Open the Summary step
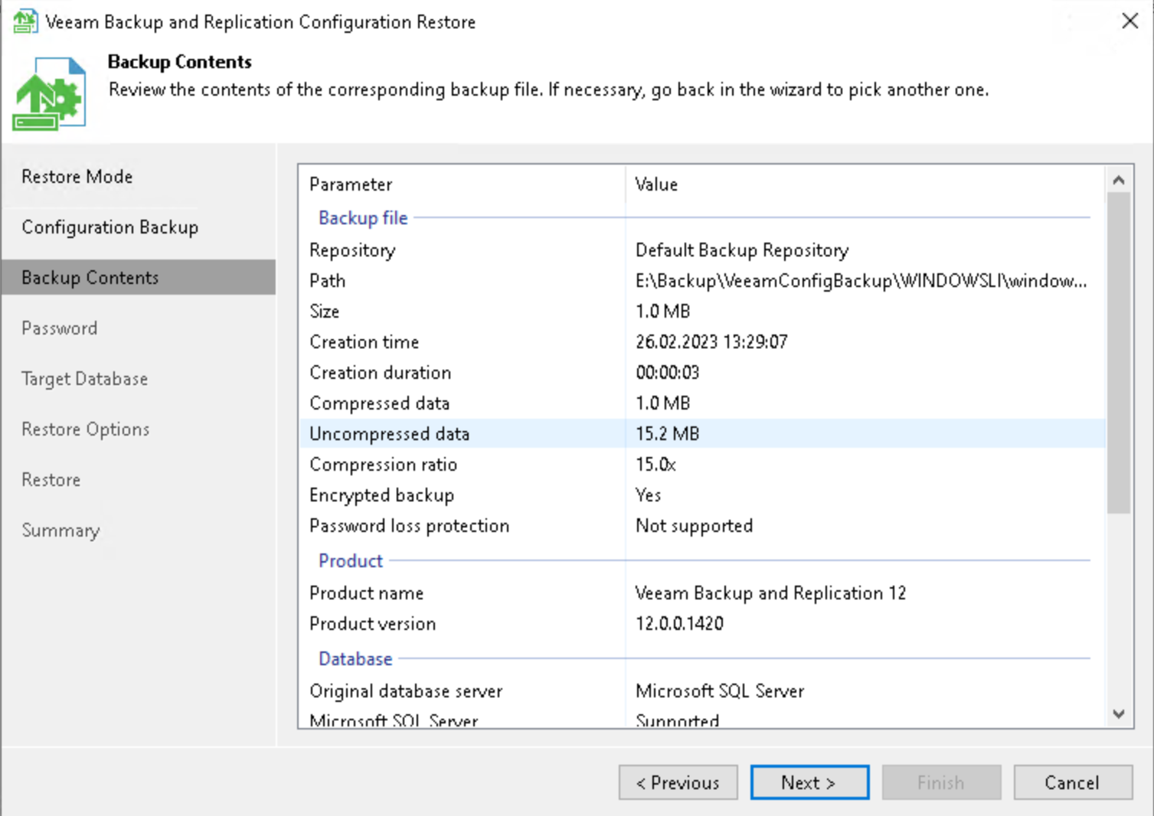 tap(61, 530)
